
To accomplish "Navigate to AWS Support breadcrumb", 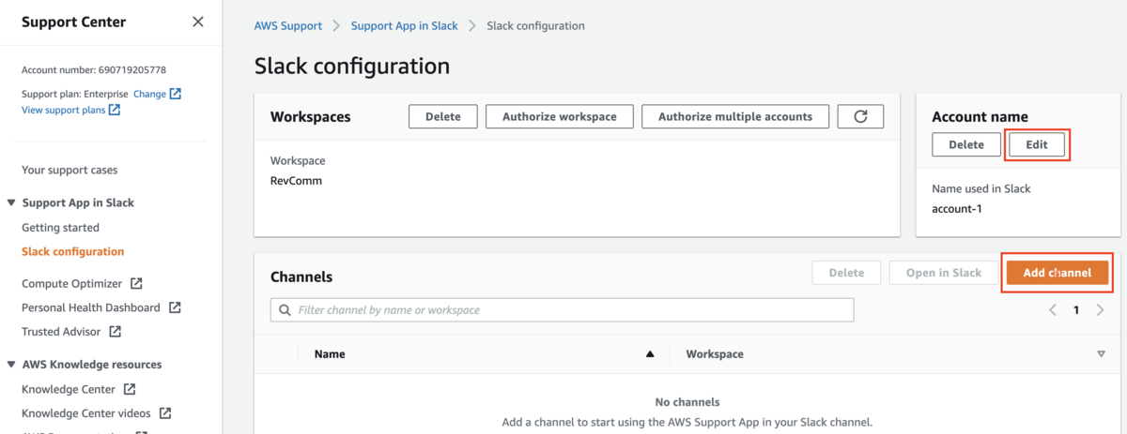I will pos(287,25).
